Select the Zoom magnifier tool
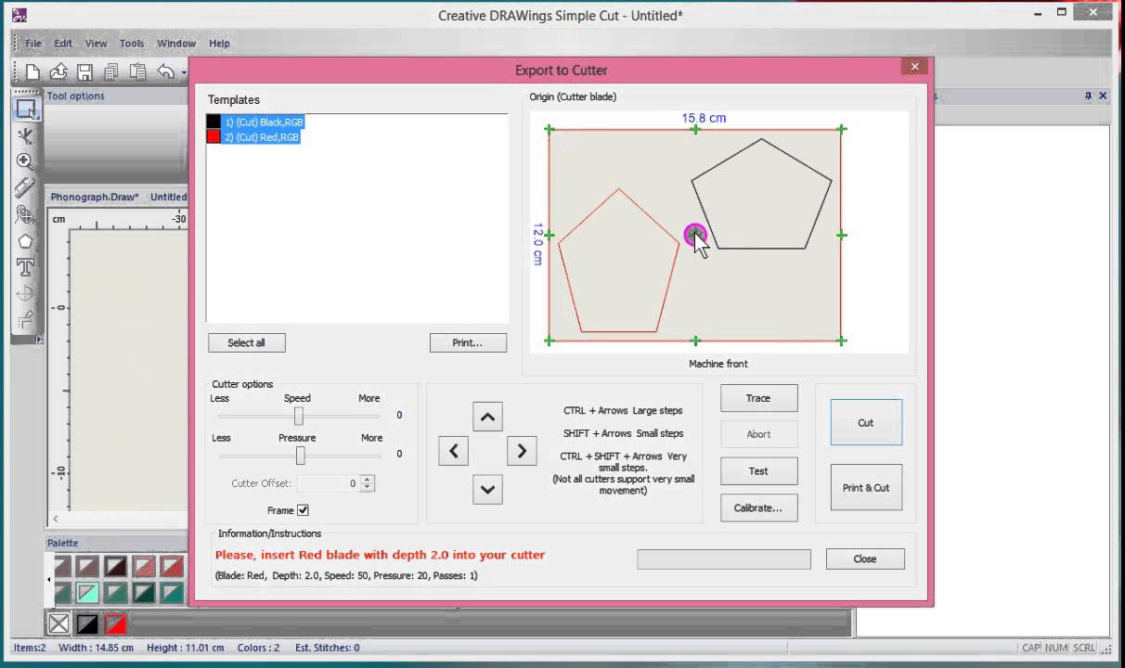The image size is (1125, 668). tap(26, 161)
